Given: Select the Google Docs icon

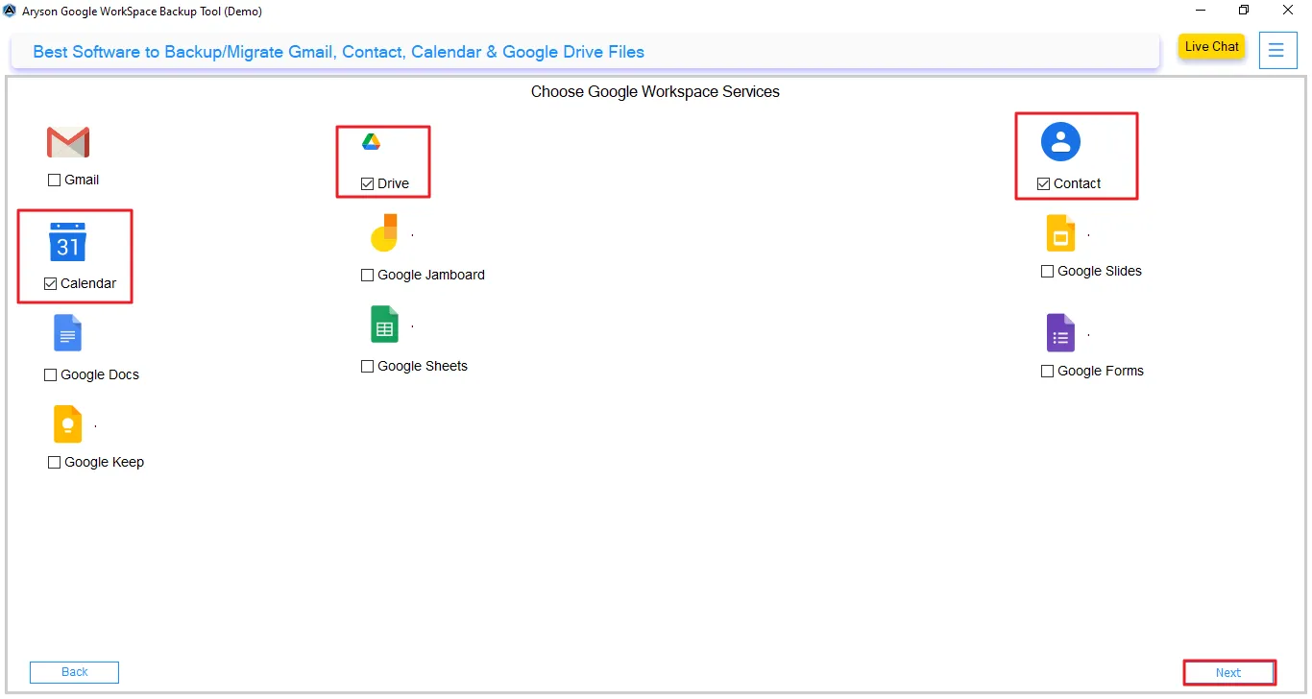Looking at the screenshot, I should tap(67, 333).
